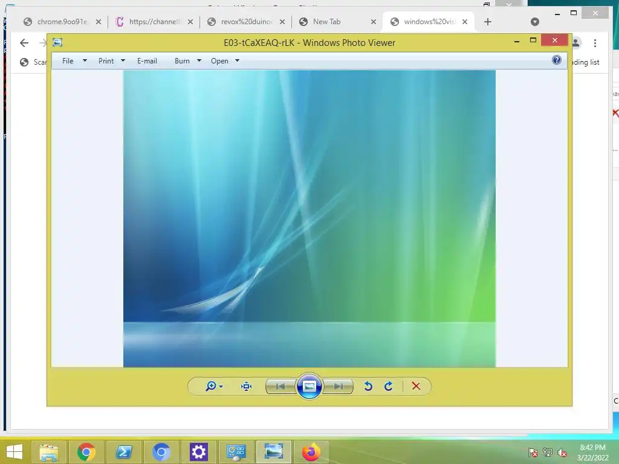Go back in the browser
619x464 pixels.
[24, 43]
